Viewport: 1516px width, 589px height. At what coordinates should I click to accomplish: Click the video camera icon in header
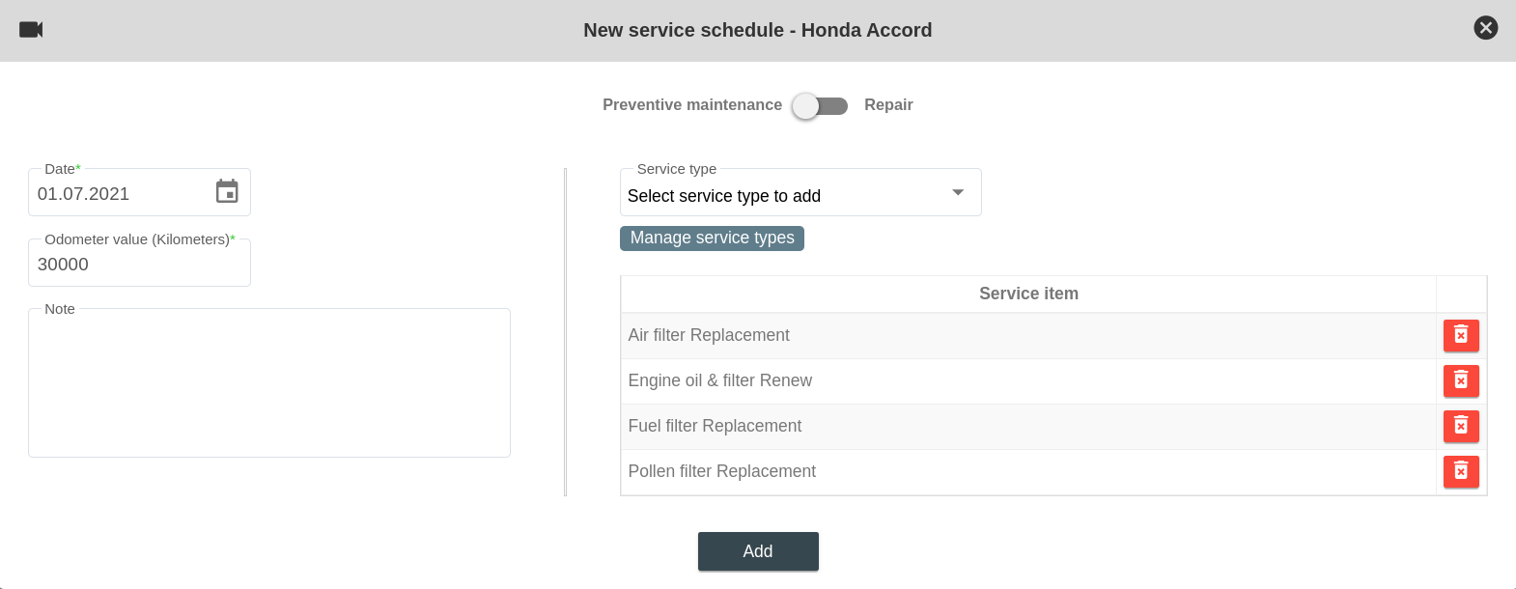tap(31, 30)
